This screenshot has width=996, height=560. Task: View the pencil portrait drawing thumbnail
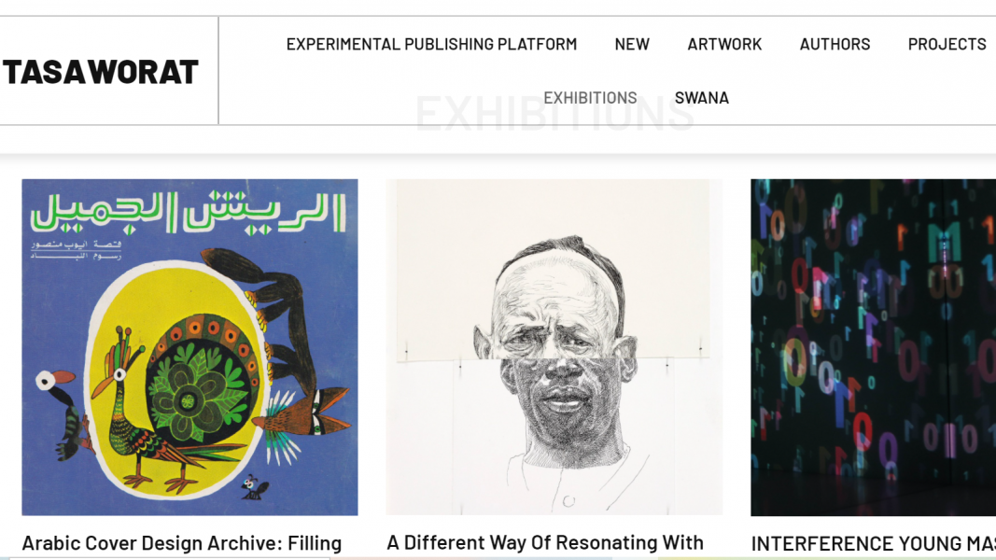[554, 347]
